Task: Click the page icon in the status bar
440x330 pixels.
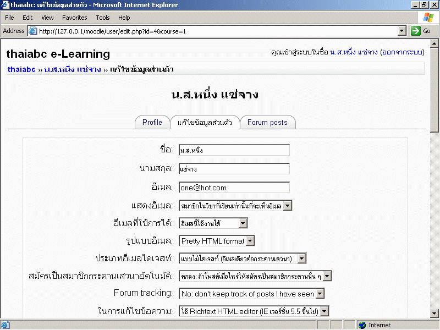Action: tap(5, 325)
